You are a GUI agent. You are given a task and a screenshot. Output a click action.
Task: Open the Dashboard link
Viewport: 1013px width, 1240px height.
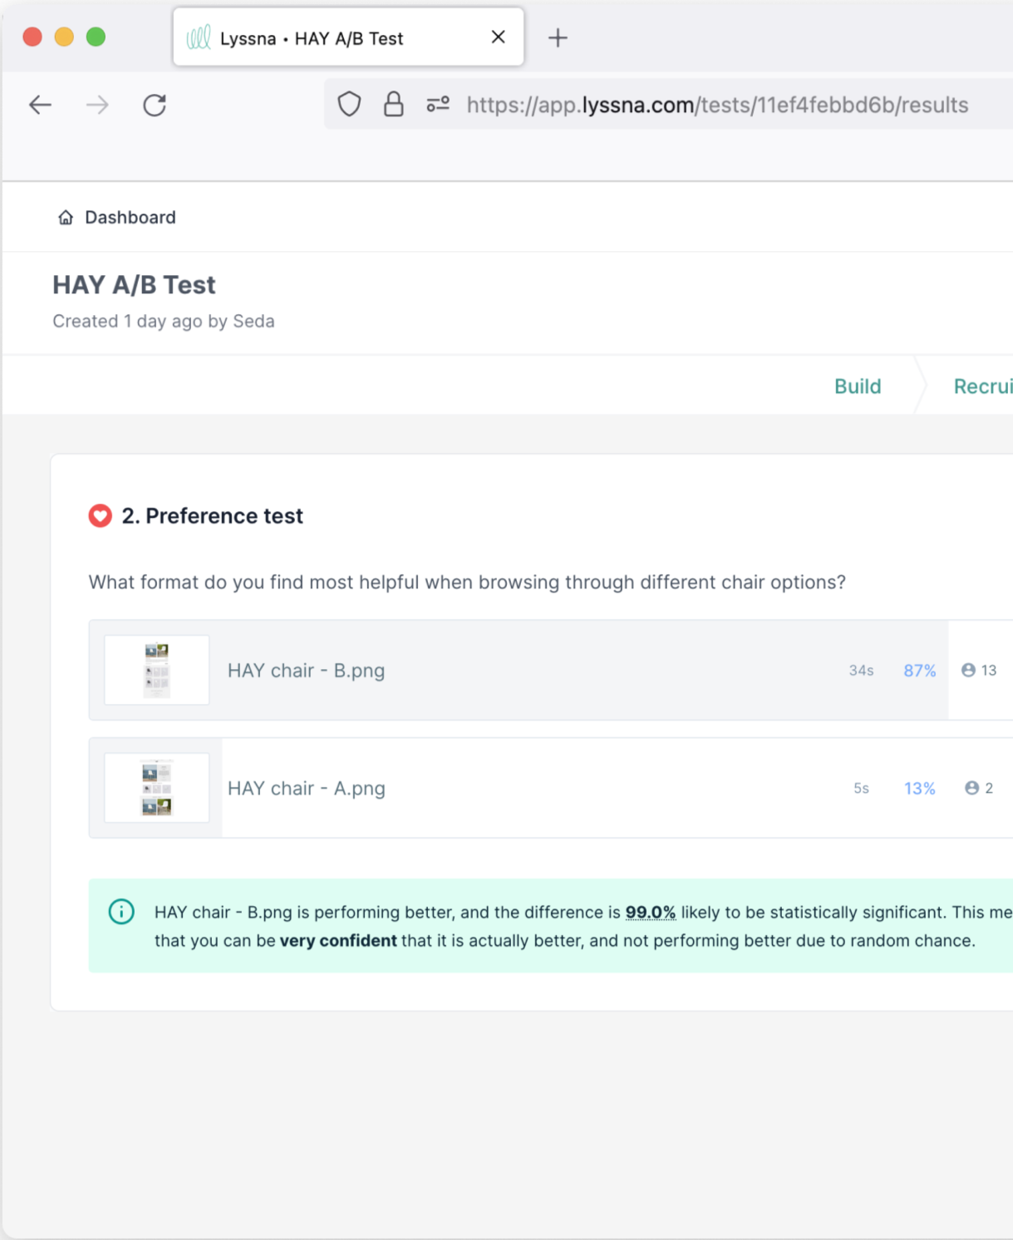[x=130, y=218]
